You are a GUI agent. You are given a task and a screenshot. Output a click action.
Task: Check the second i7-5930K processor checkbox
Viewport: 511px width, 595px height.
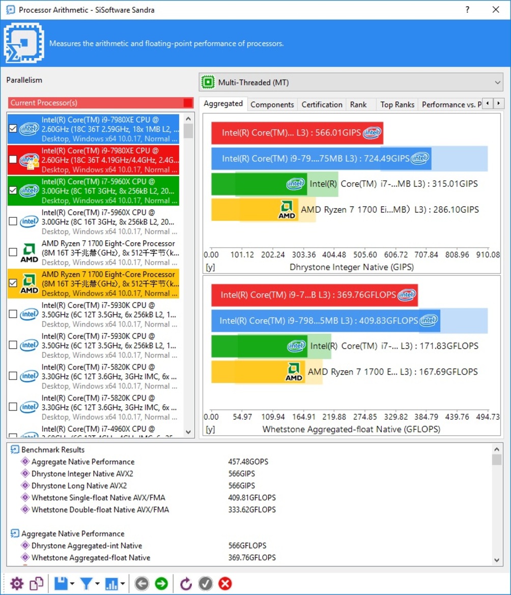pos(13,345)
